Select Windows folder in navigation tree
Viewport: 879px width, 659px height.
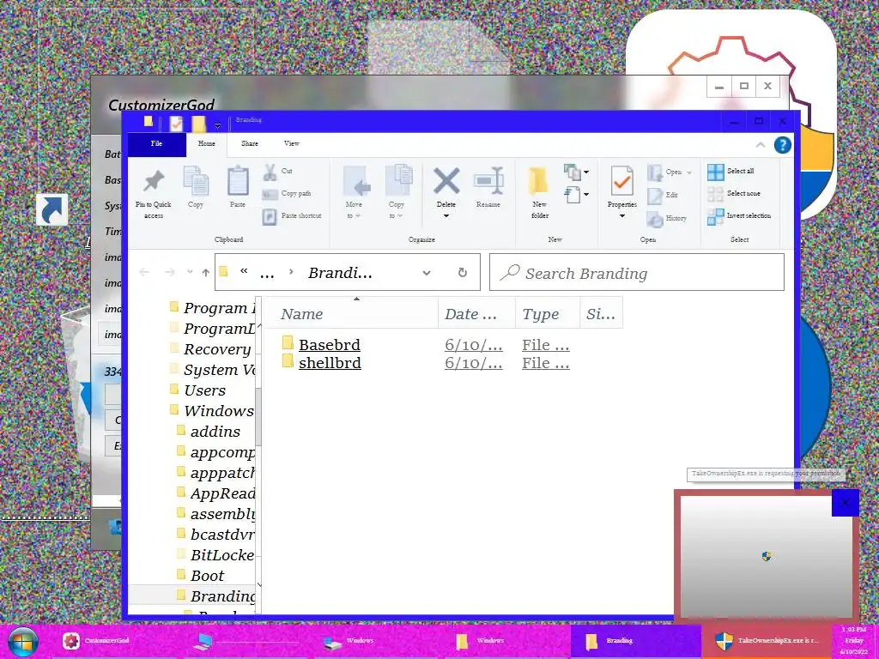pyautogui.click(x=219, y=411)
